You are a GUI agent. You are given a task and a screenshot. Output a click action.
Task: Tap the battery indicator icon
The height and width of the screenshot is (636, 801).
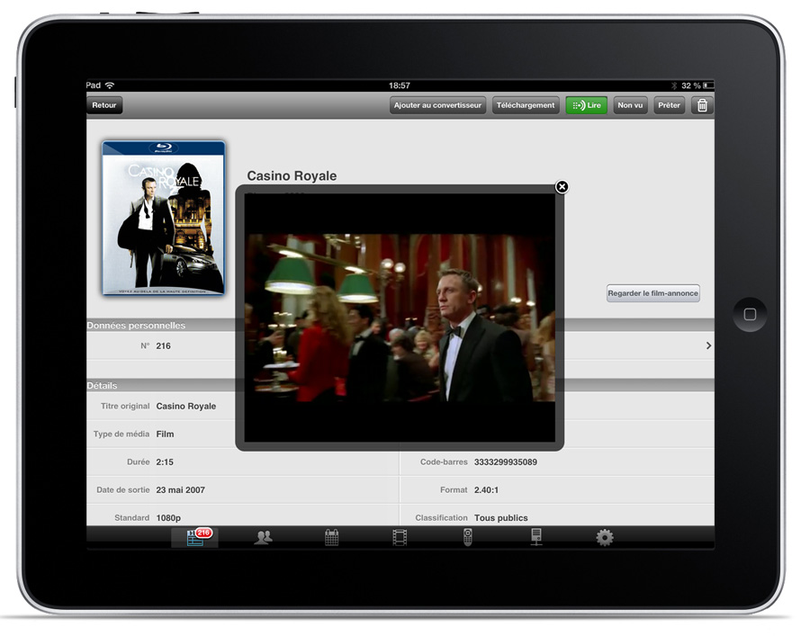tap(708, 85)
